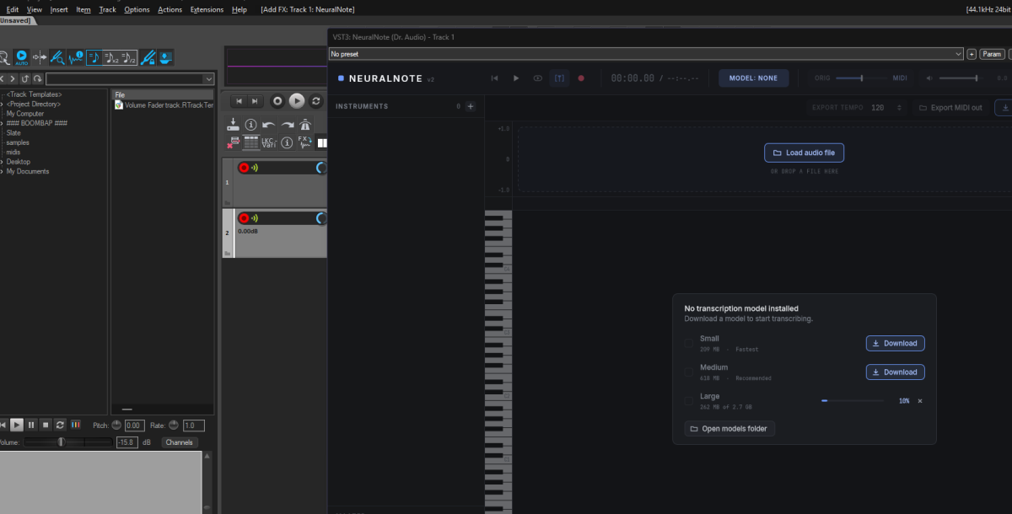Image resolution: width=1012 pixels, height=514 pixels.
Task: Click the UKC Vari toolbar icon
Action: pyautogui.click(x=268, y=142)
